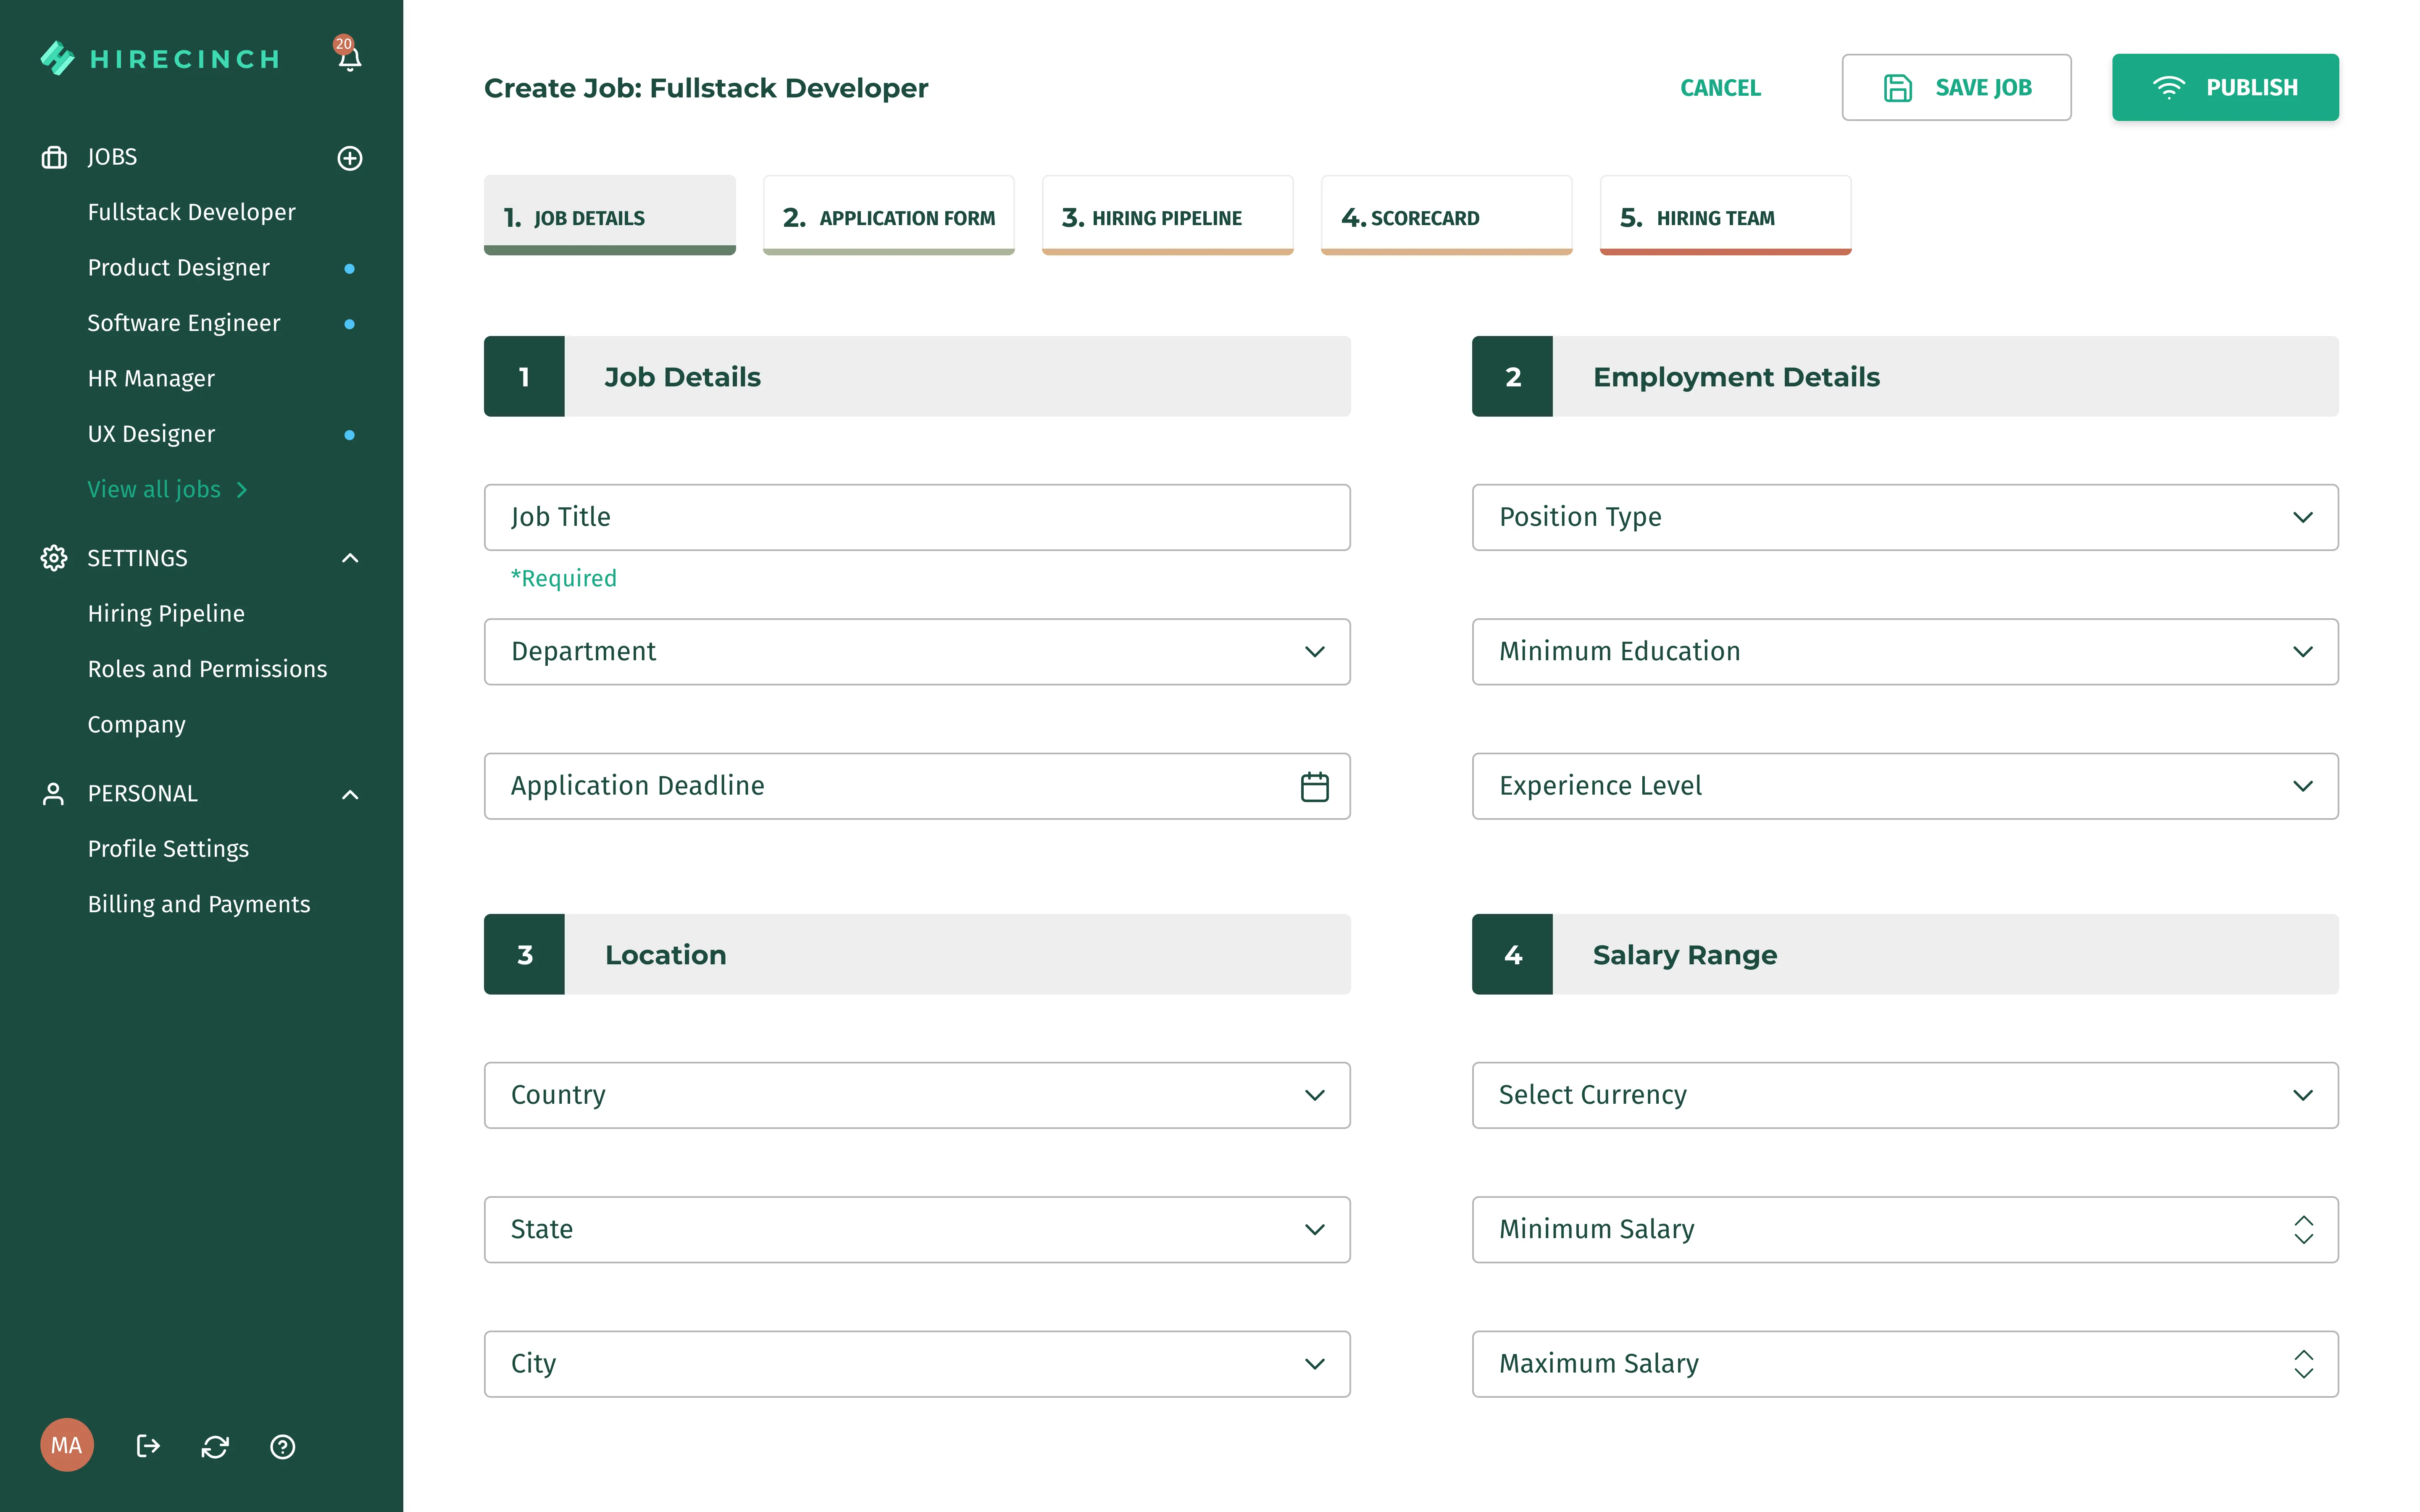Open the UX Designer job
2420x1512 pixels.
(151, 434)
